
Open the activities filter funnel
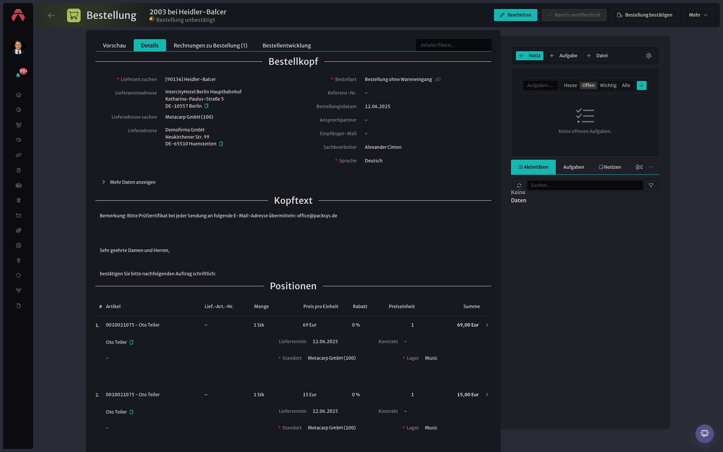coord(651,185)
